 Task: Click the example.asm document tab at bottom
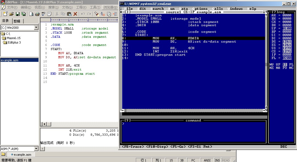pos(21,154)
